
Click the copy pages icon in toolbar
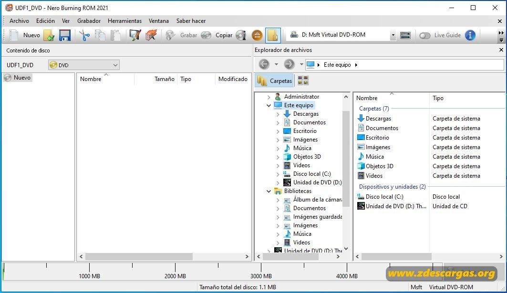[x=100, y=35]
